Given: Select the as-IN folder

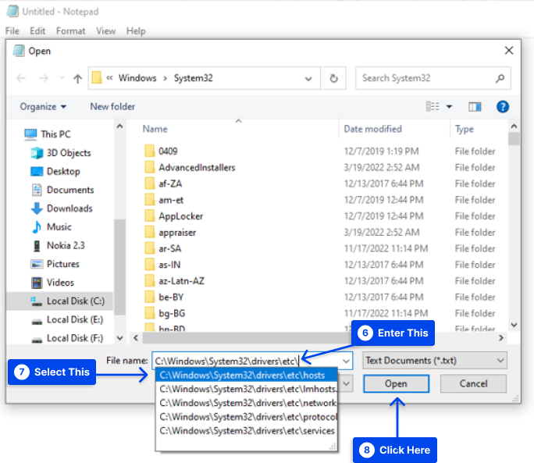Looking at the screenshot, I should tap(162, 265).
